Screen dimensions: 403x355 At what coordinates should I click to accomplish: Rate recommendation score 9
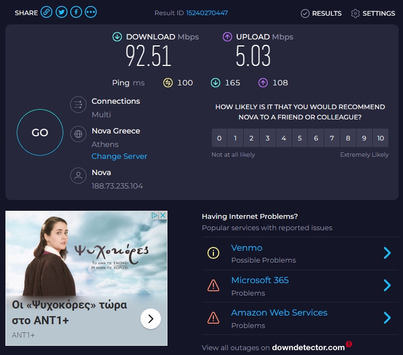(x=364, y=138)
